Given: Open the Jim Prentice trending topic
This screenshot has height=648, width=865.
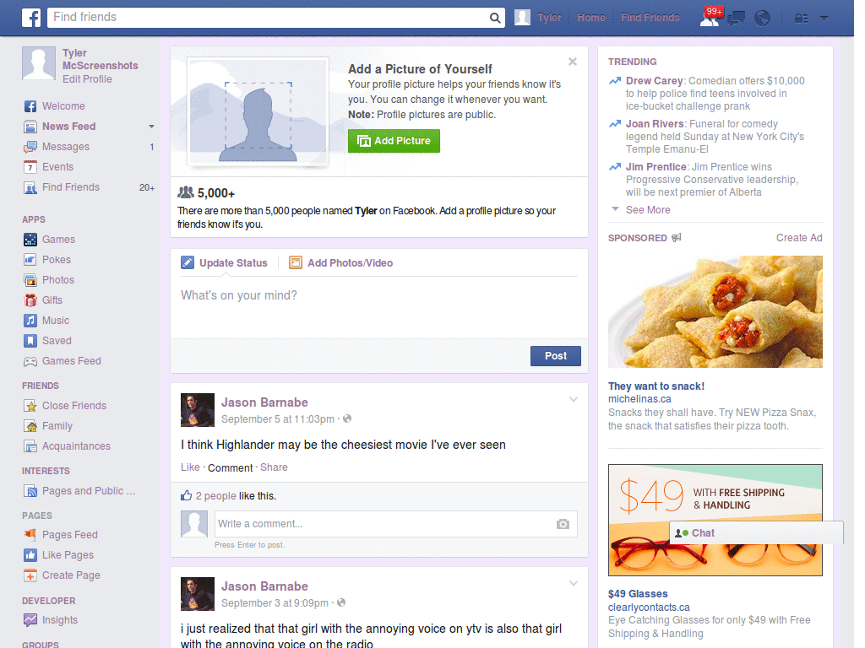Looking at the screenshot, I should point(656,167).
